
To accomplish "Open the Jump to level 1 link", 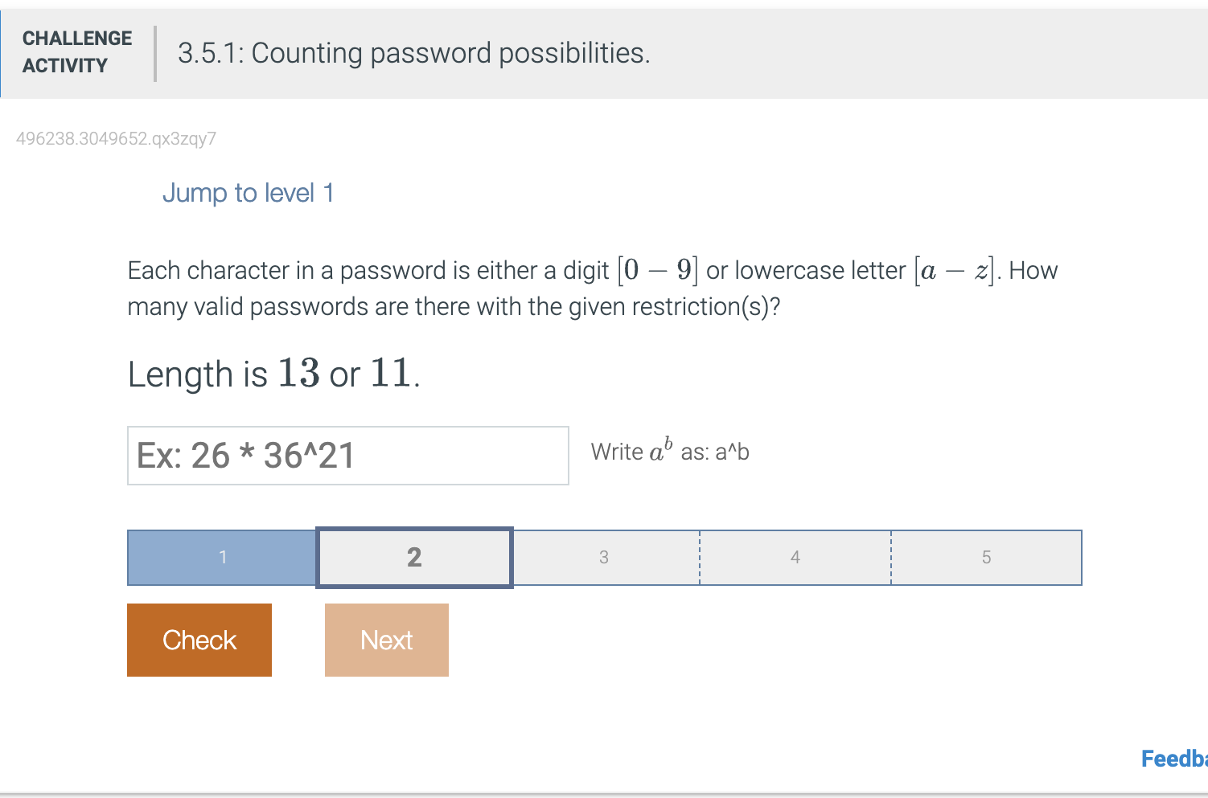I will 249,193.
